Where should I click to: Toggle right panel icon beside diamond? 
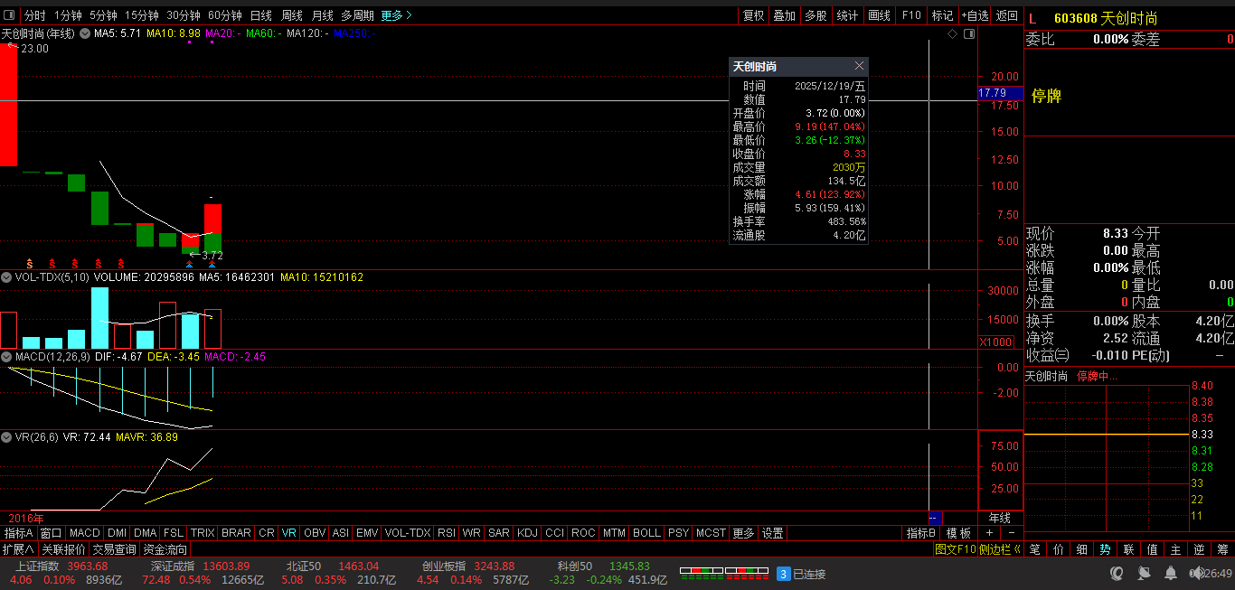[969, 34]
